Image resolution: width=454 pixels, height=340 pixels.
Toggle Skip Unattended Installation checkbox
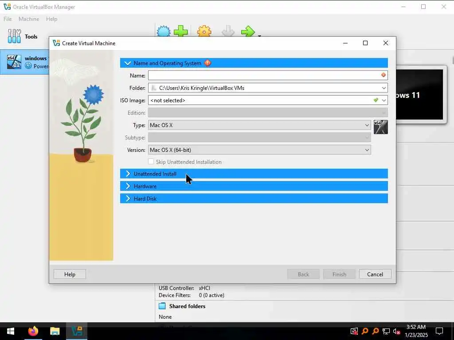pyautogui.click(x=151, y=162)
